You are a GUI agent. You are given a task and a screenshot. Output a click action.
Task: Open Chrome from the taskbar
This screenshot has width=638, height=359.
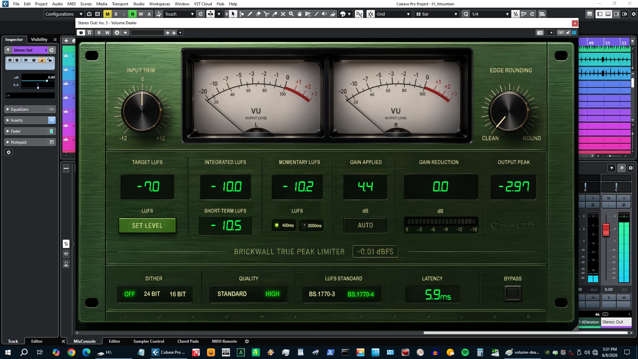(x=71, y=352)
